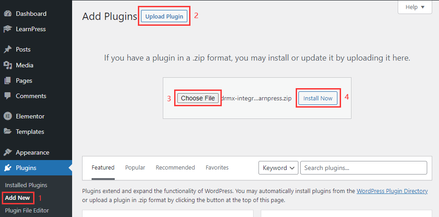
Task: Select the Recommended plugins tab
Action: coord(175,167)
